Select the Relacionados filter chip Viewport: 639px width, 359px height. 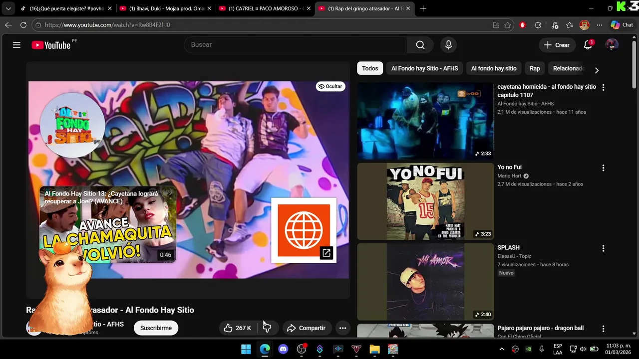click(x=568, y=68)
